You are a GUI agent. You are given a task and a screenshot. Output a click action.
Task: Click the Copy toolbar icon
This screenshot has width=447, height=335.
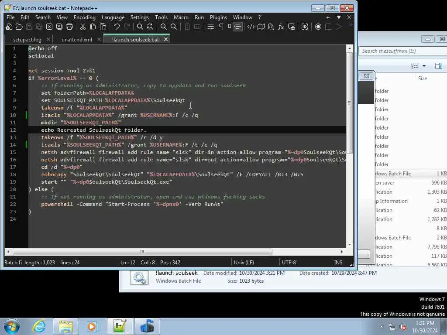[93, 27]
